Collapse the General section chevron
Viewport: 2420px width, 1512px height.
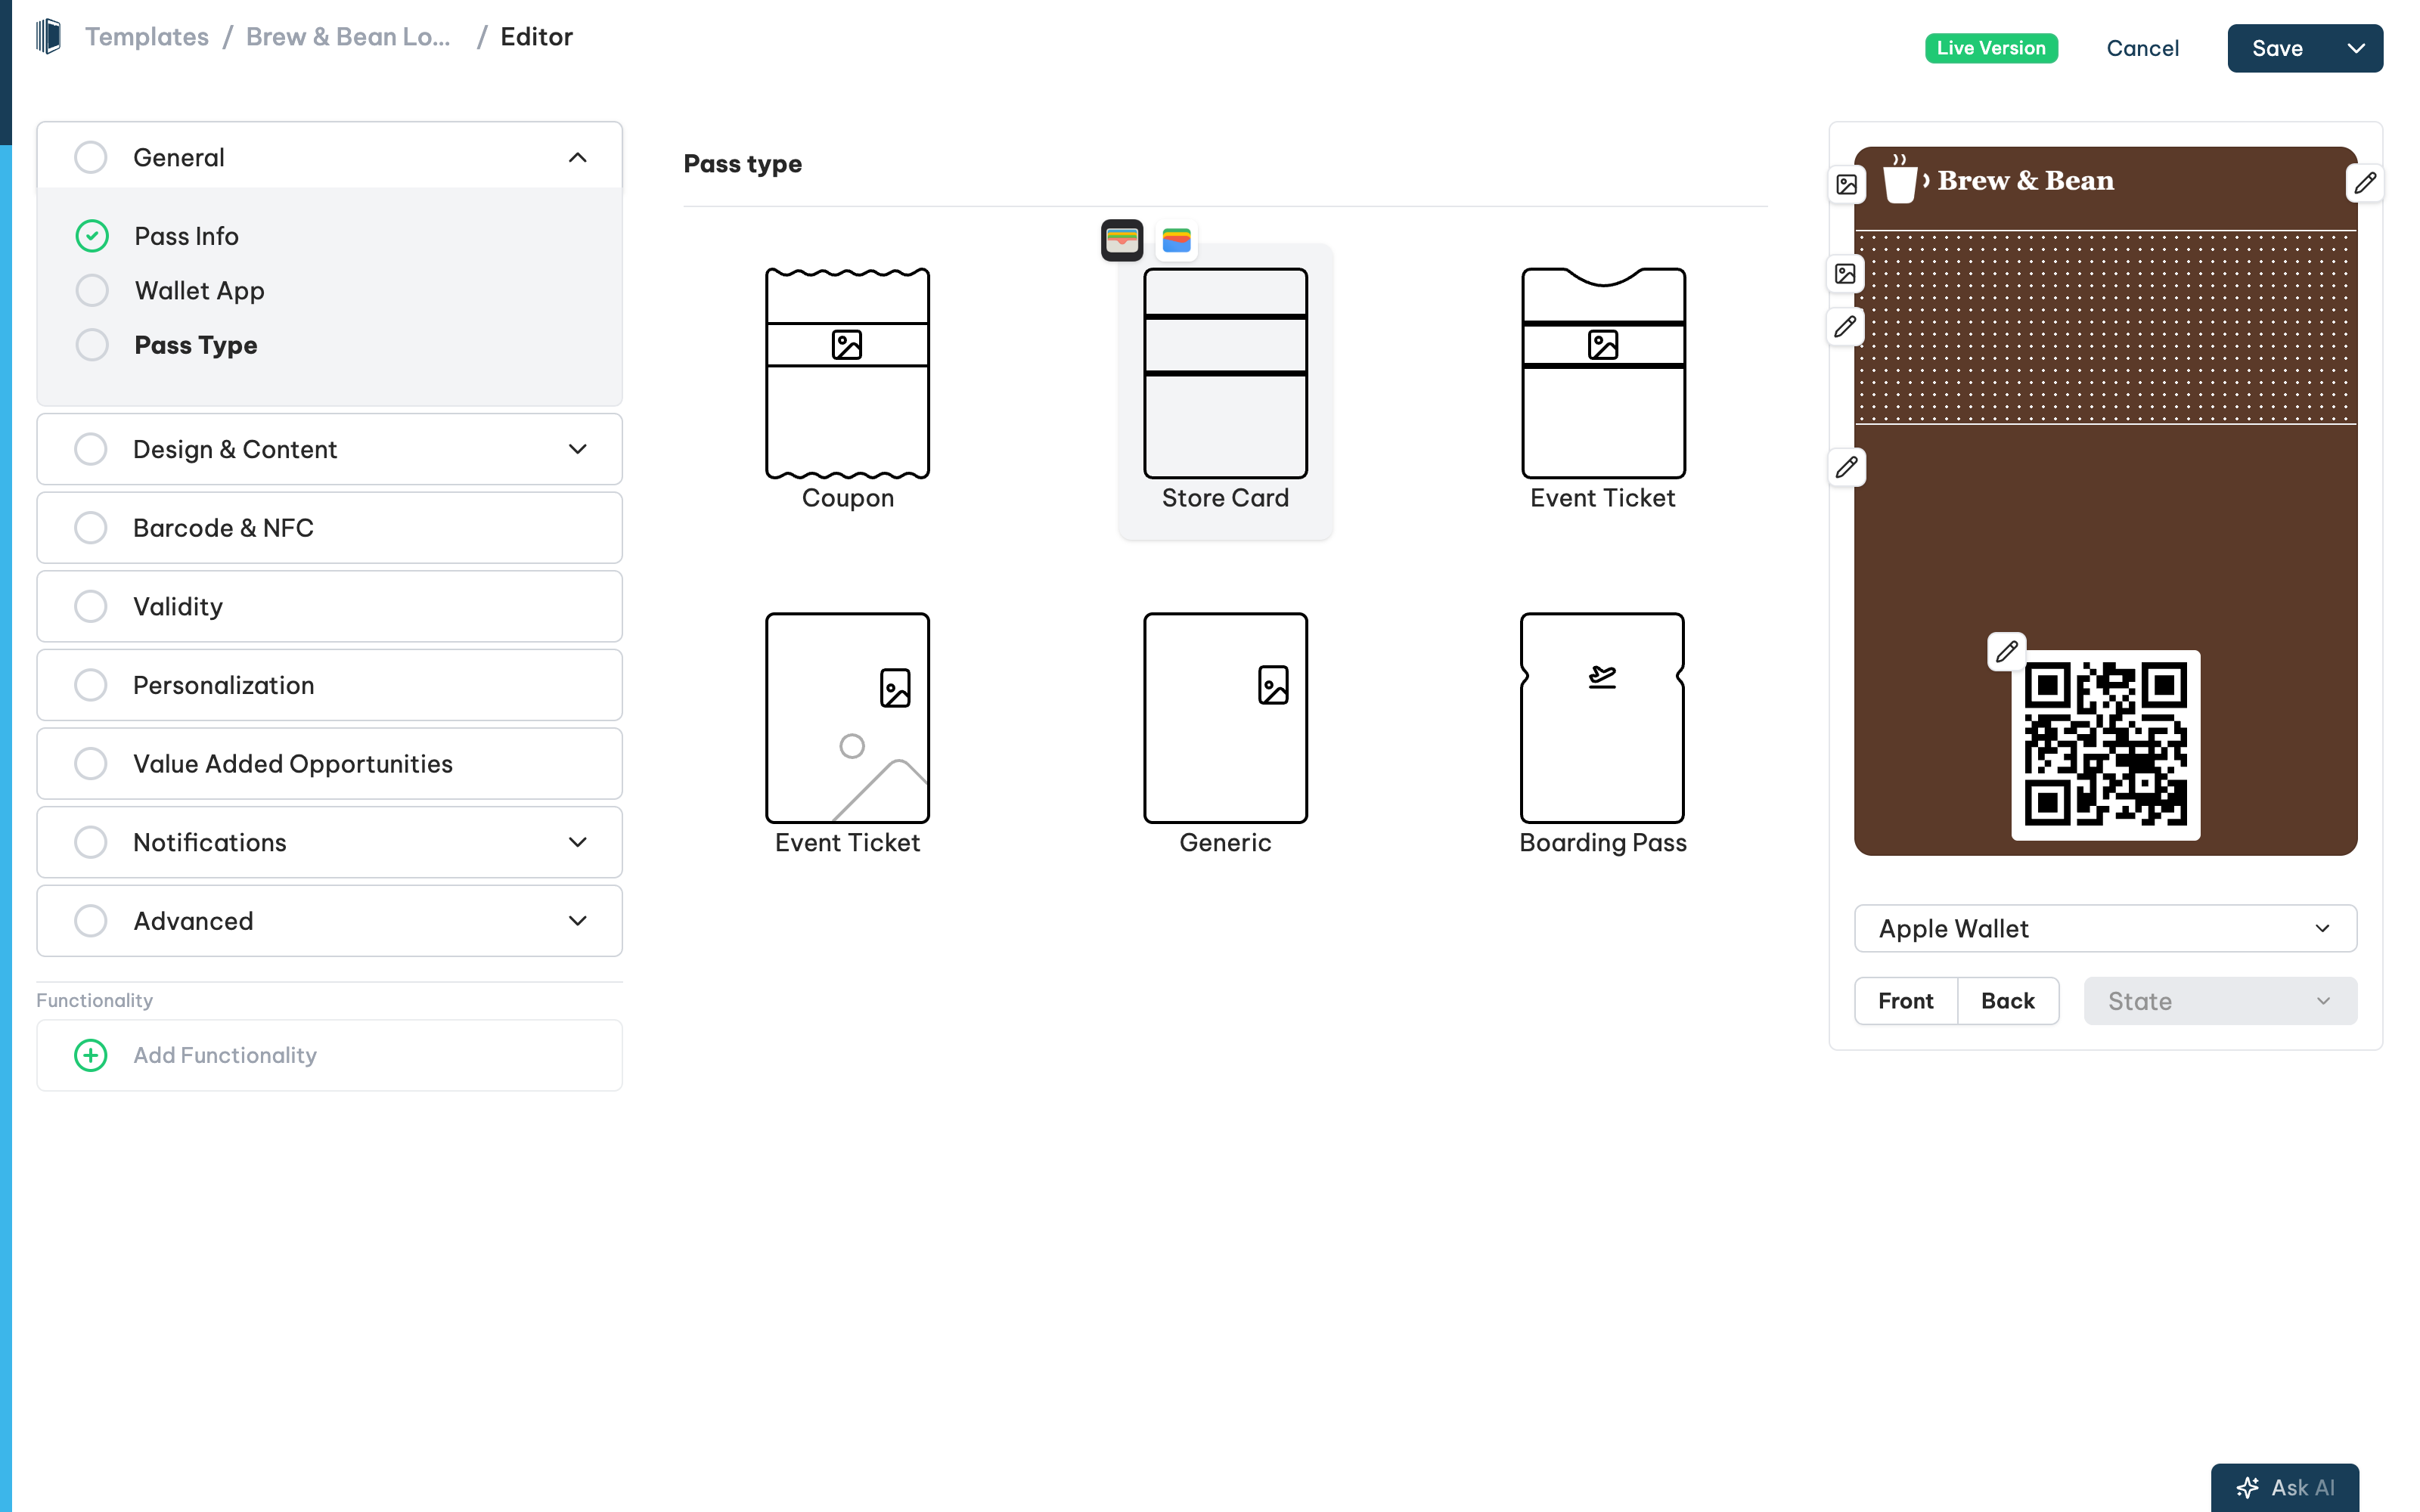577,157
